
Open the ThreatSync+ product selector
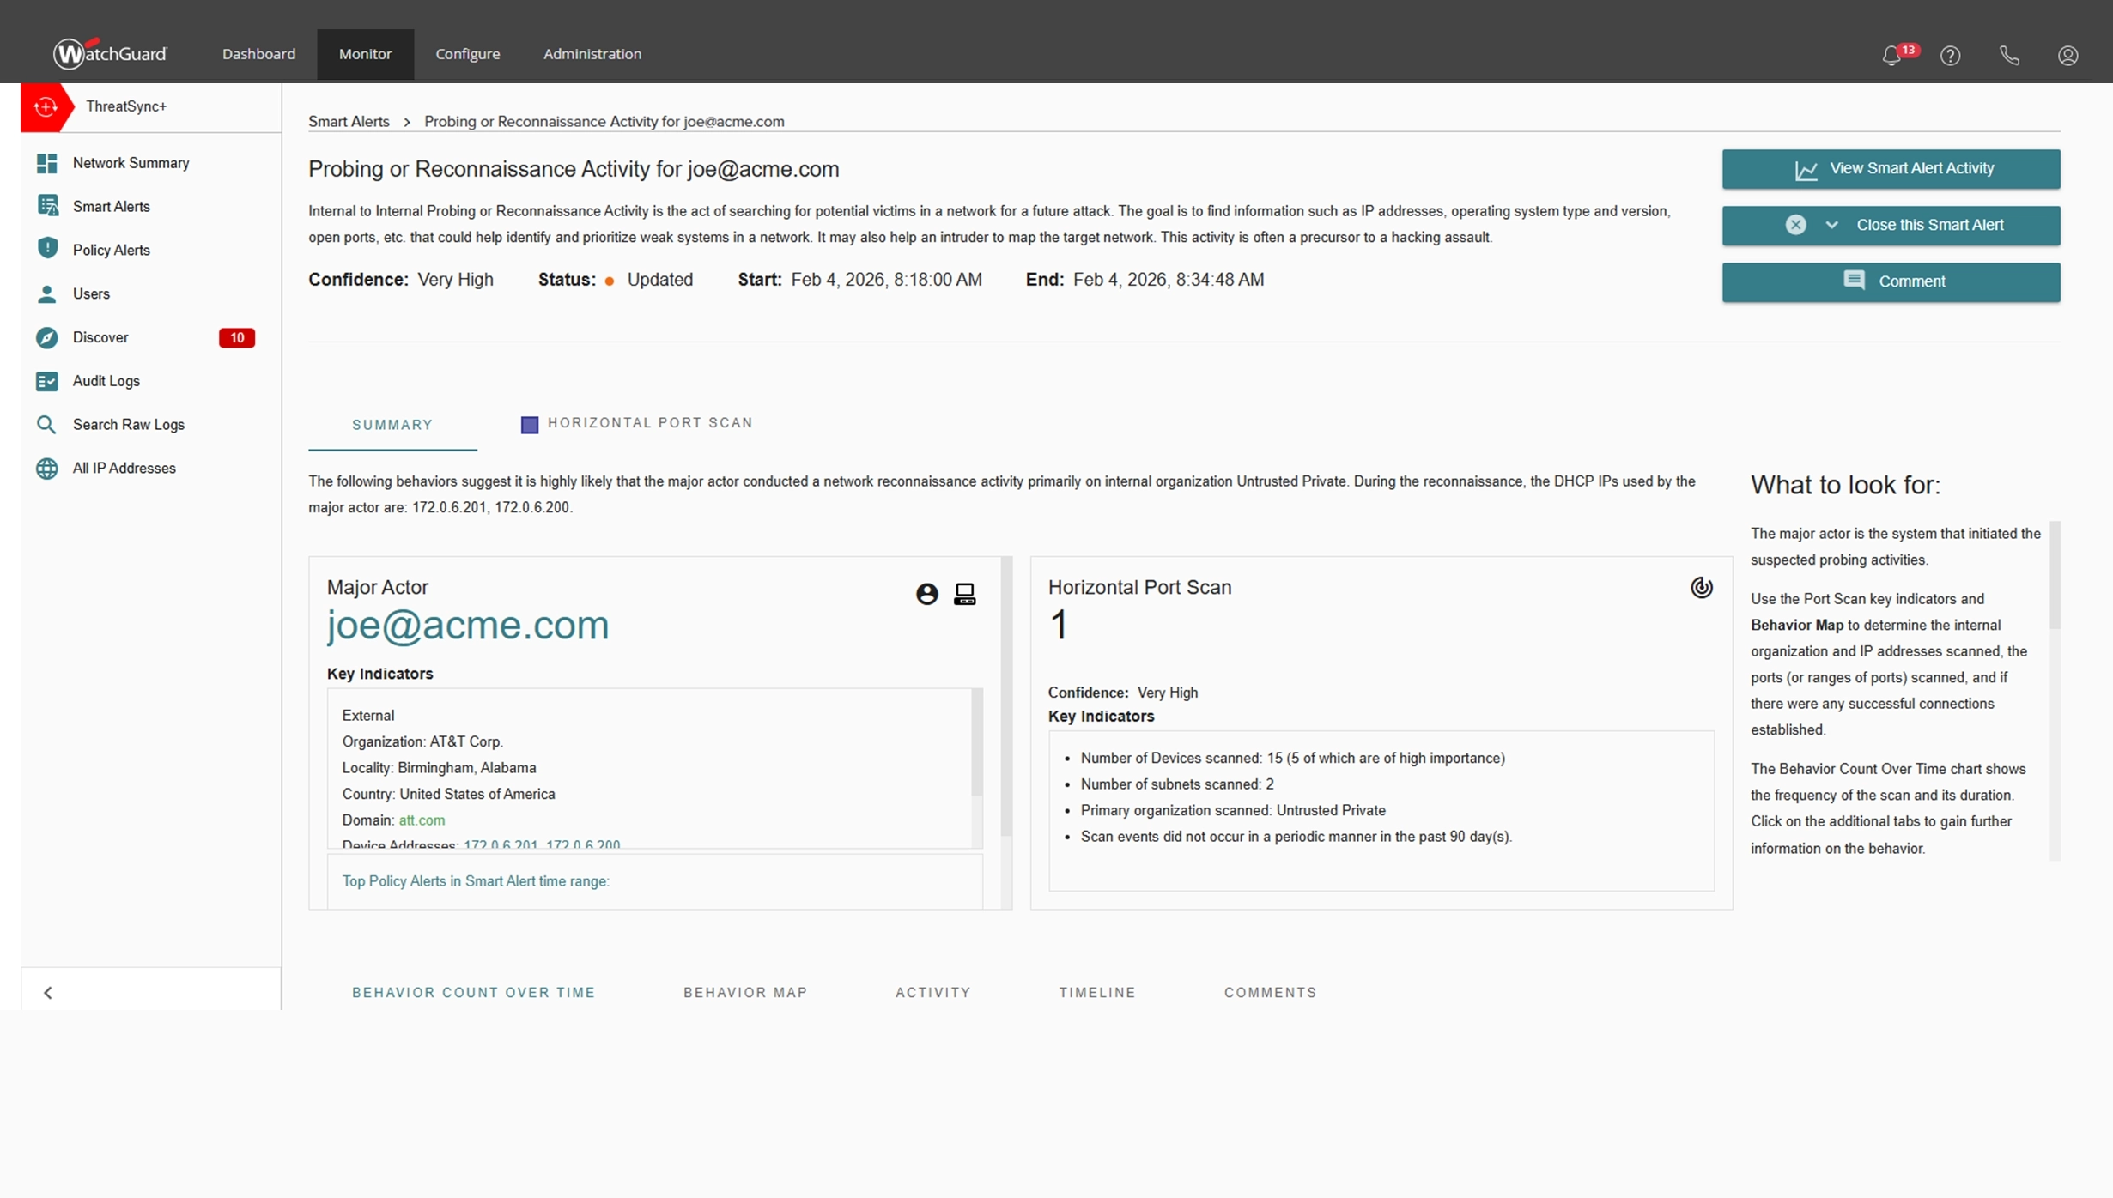pos(125,106)
